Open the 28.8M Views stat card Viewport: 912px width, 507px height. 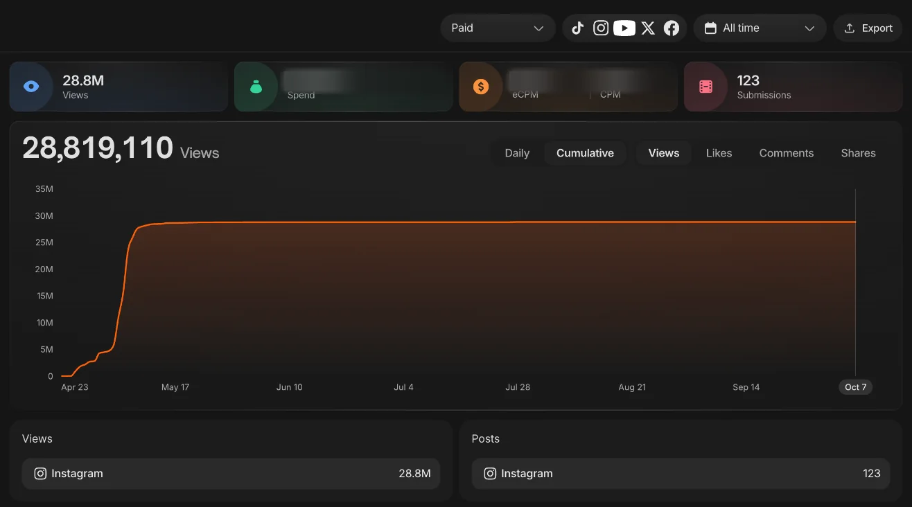119,87
